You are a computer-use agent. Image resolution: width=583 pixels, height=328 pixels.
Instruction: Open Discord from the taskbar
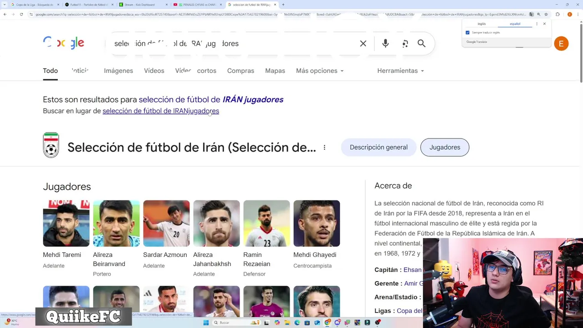337,323
